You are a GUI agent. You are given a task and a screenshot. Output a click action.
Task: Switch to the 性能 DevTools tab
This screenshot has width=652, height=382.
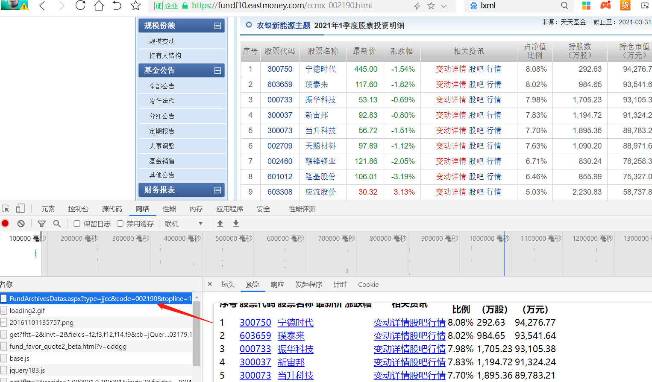(169, 209)
